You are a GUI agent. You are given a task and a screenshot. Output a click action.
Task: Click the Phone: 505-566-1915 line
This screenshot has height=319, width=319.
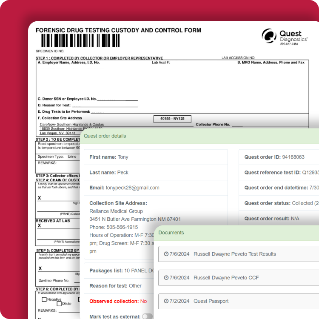point(114,227)
